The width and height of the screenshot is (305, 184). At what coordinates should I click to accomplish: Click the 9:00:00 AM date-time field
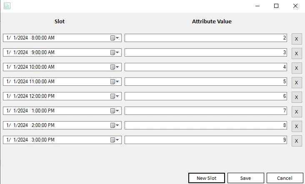point(56,52)
